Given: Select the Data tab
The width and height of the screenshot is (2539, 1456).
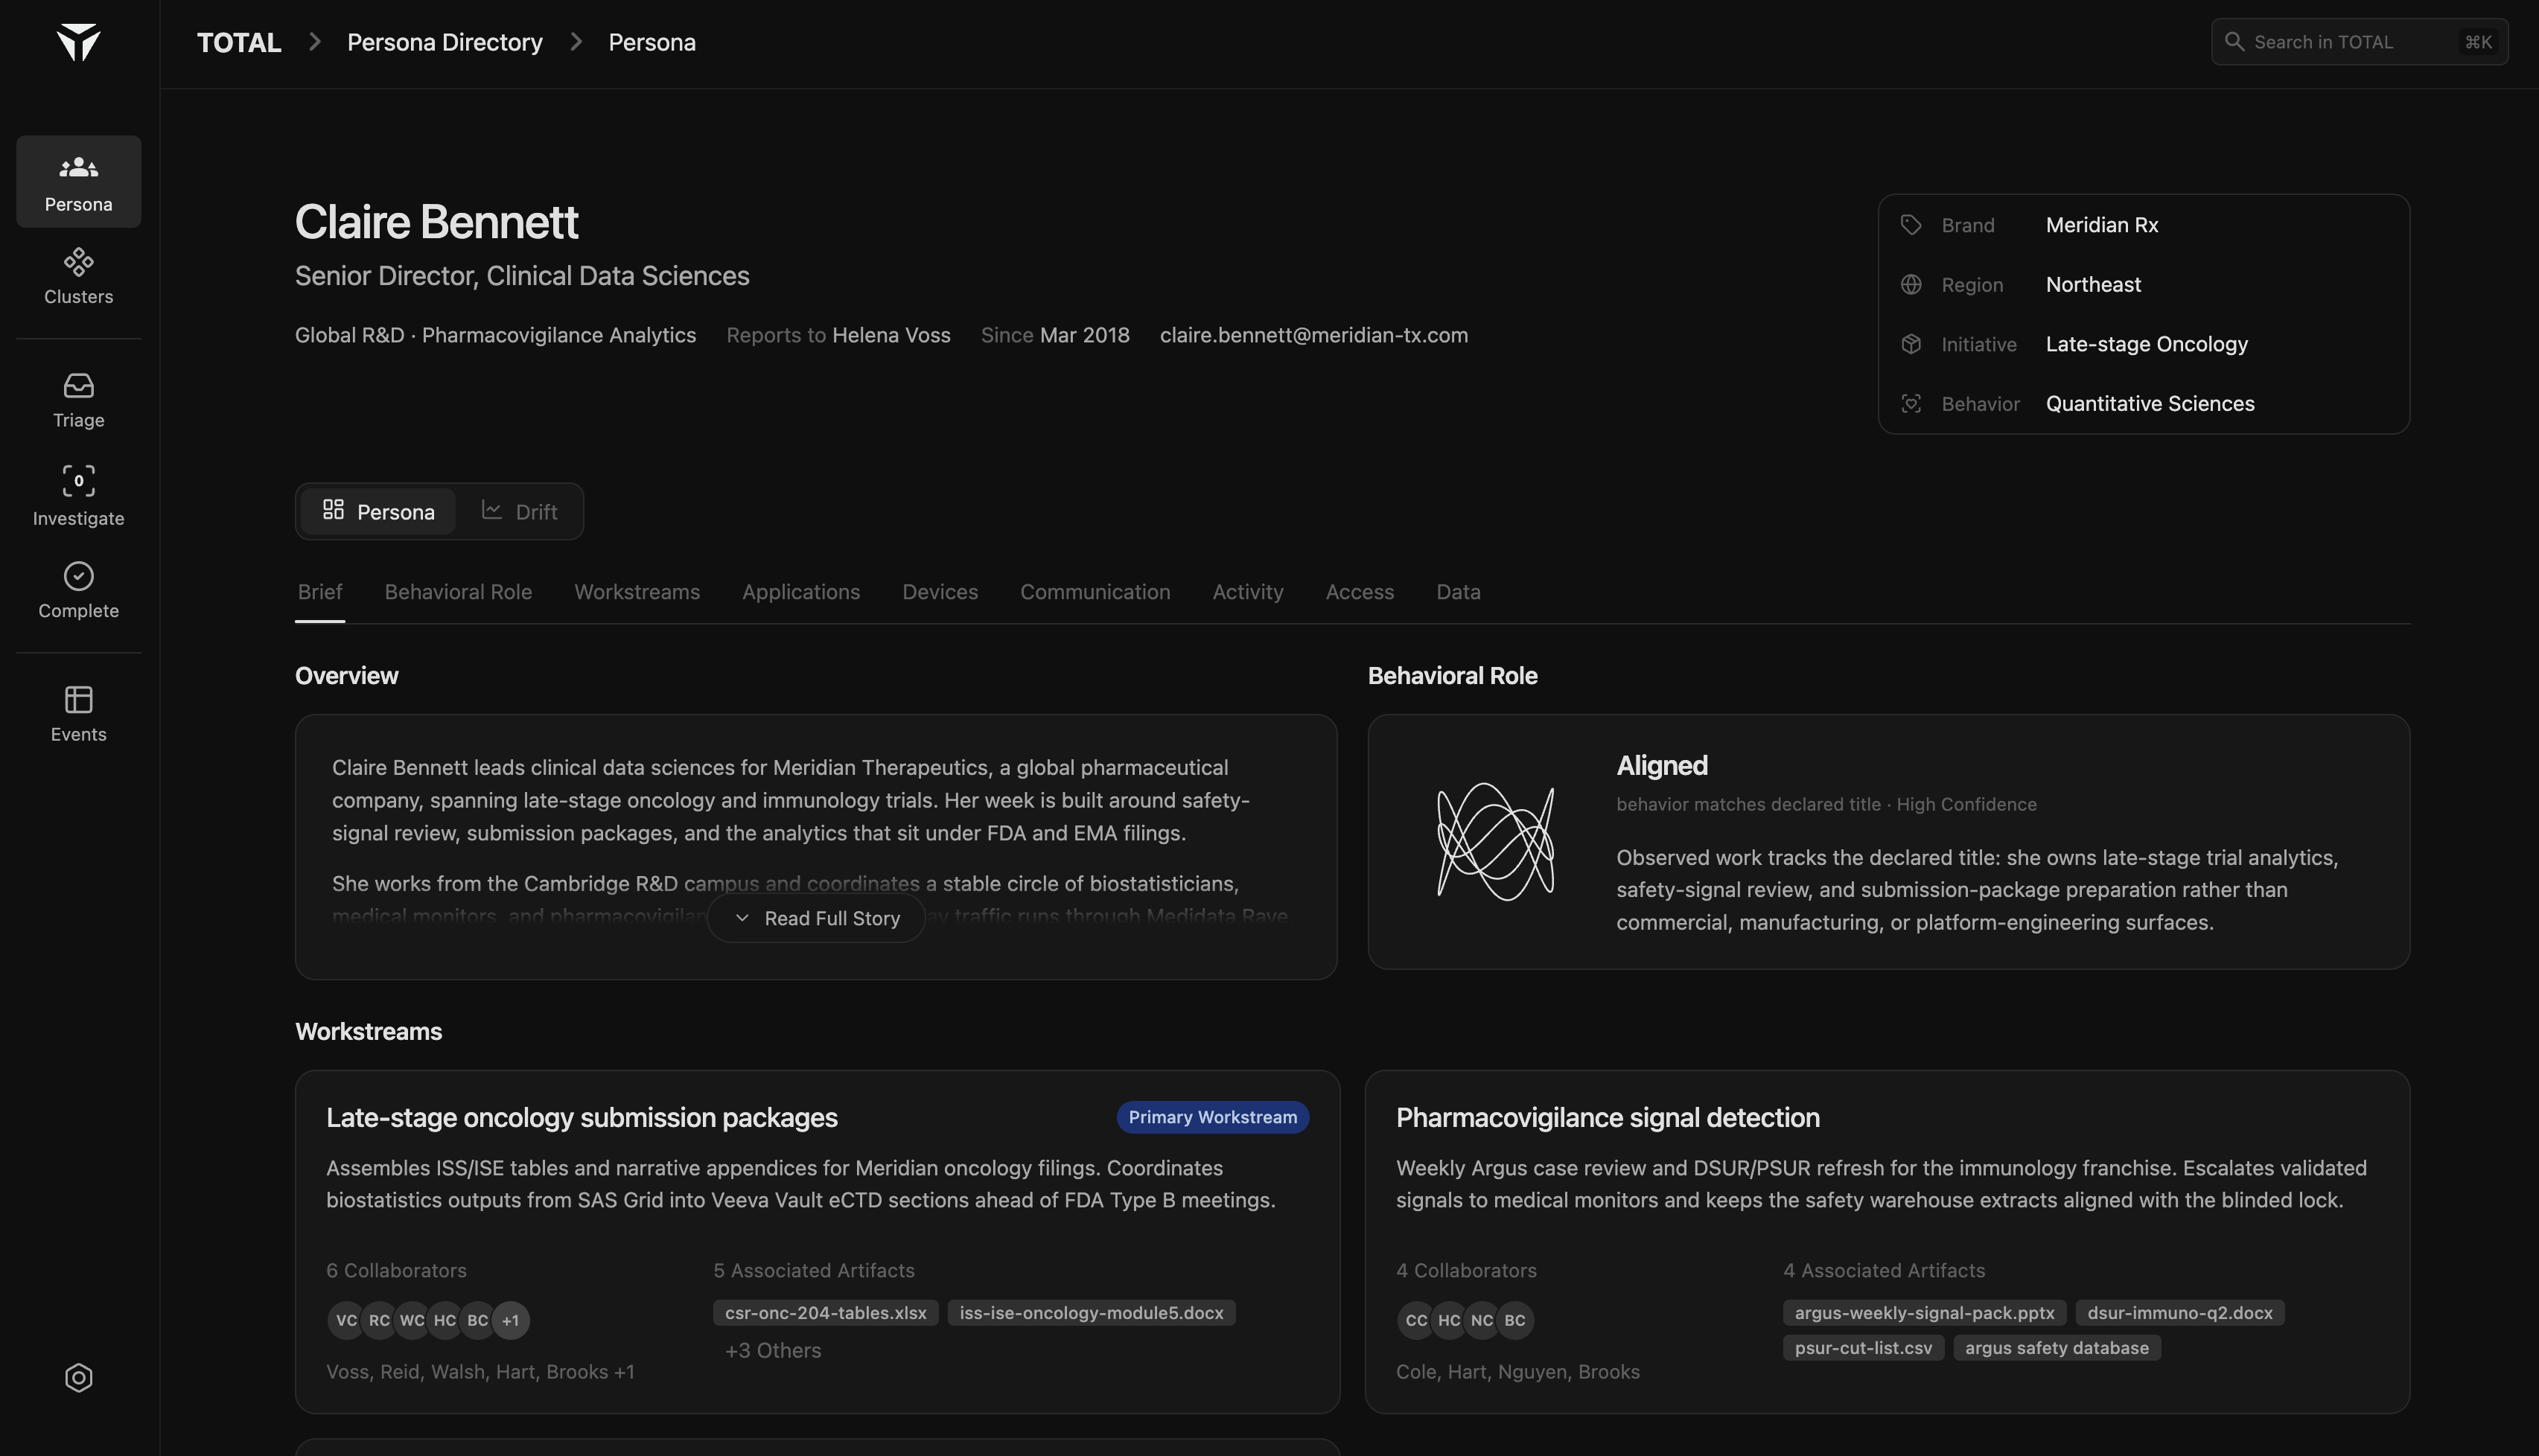Looking at the screenshot, I should point(1458,592).
